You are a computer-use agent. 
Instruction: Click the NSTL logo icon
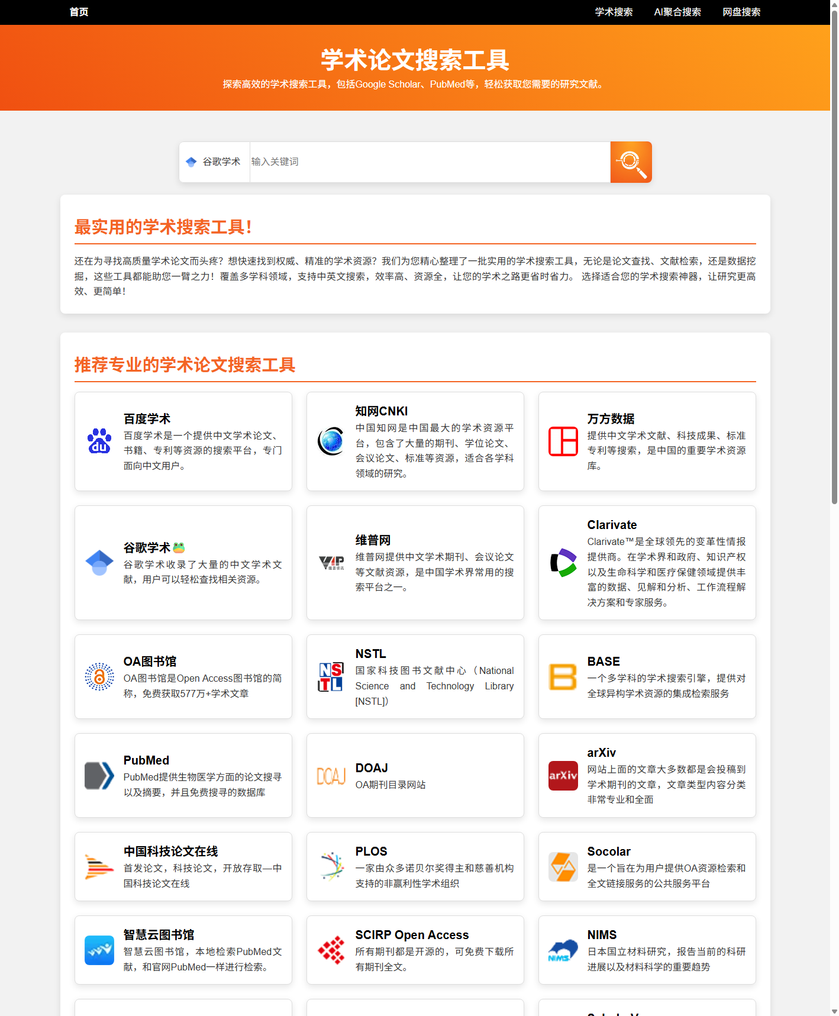pos(331,677)
